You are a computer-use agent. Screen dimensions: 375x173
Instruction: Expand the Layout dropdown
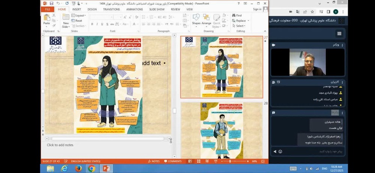pos(80,15)
